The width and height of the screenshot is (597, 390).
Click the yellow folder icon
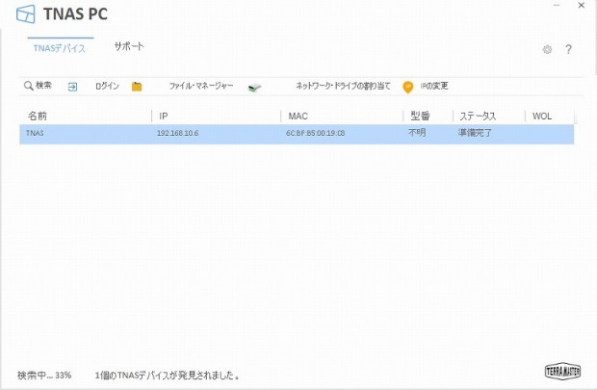pyautogui.click(x=137, y=87)
